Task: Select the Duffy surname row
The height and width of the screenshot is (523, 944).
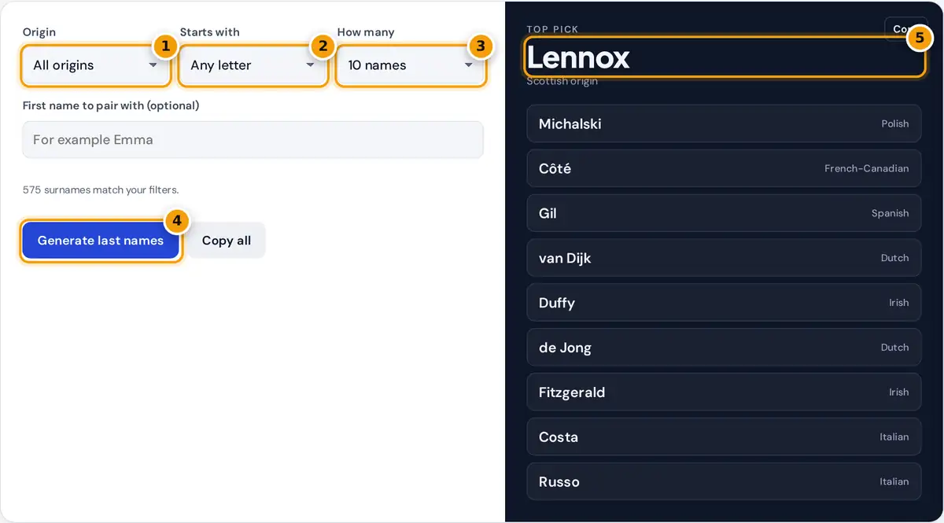Action: coord(724,303)
